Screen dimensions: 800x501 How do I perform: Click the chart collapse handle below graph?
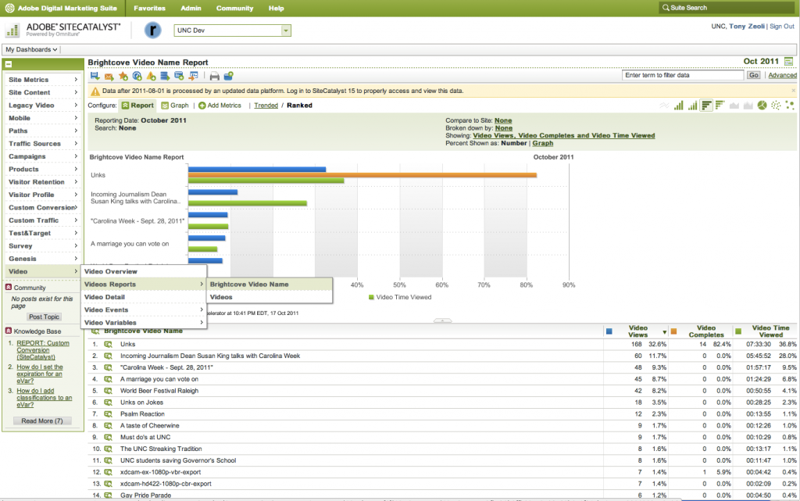(x=442, y=320)
